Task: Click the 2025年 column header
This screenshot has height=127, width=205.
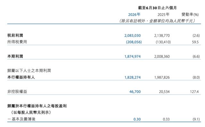Action: click(163, 14)
